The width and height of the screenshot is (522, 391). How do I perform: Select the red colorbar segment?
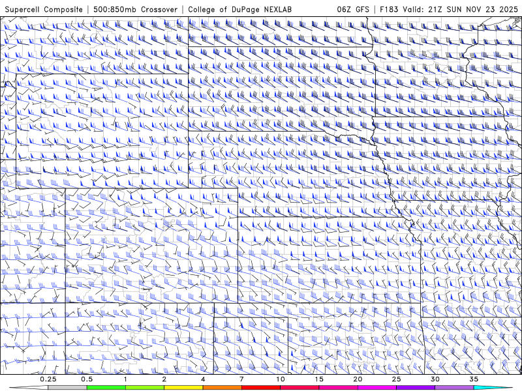(260, 388)
